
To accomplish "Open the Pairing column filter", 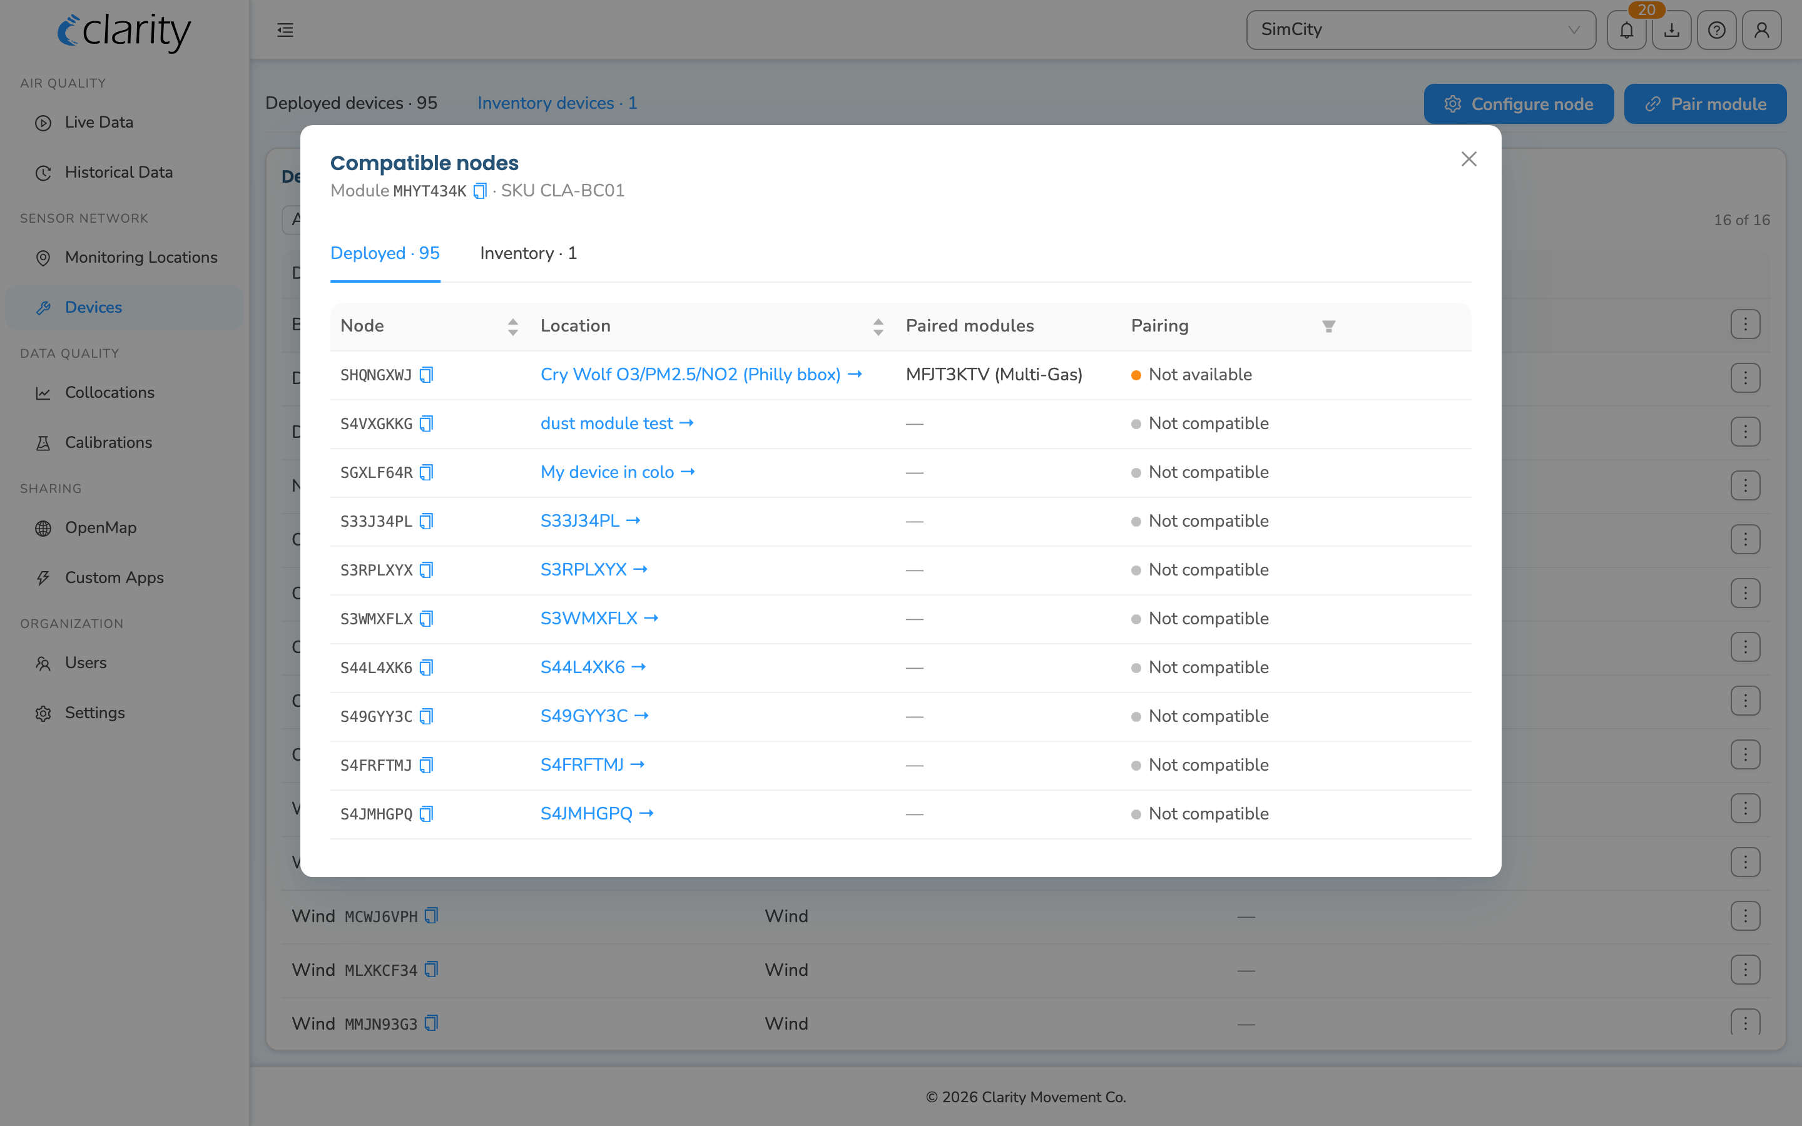I will [1328, 326].
